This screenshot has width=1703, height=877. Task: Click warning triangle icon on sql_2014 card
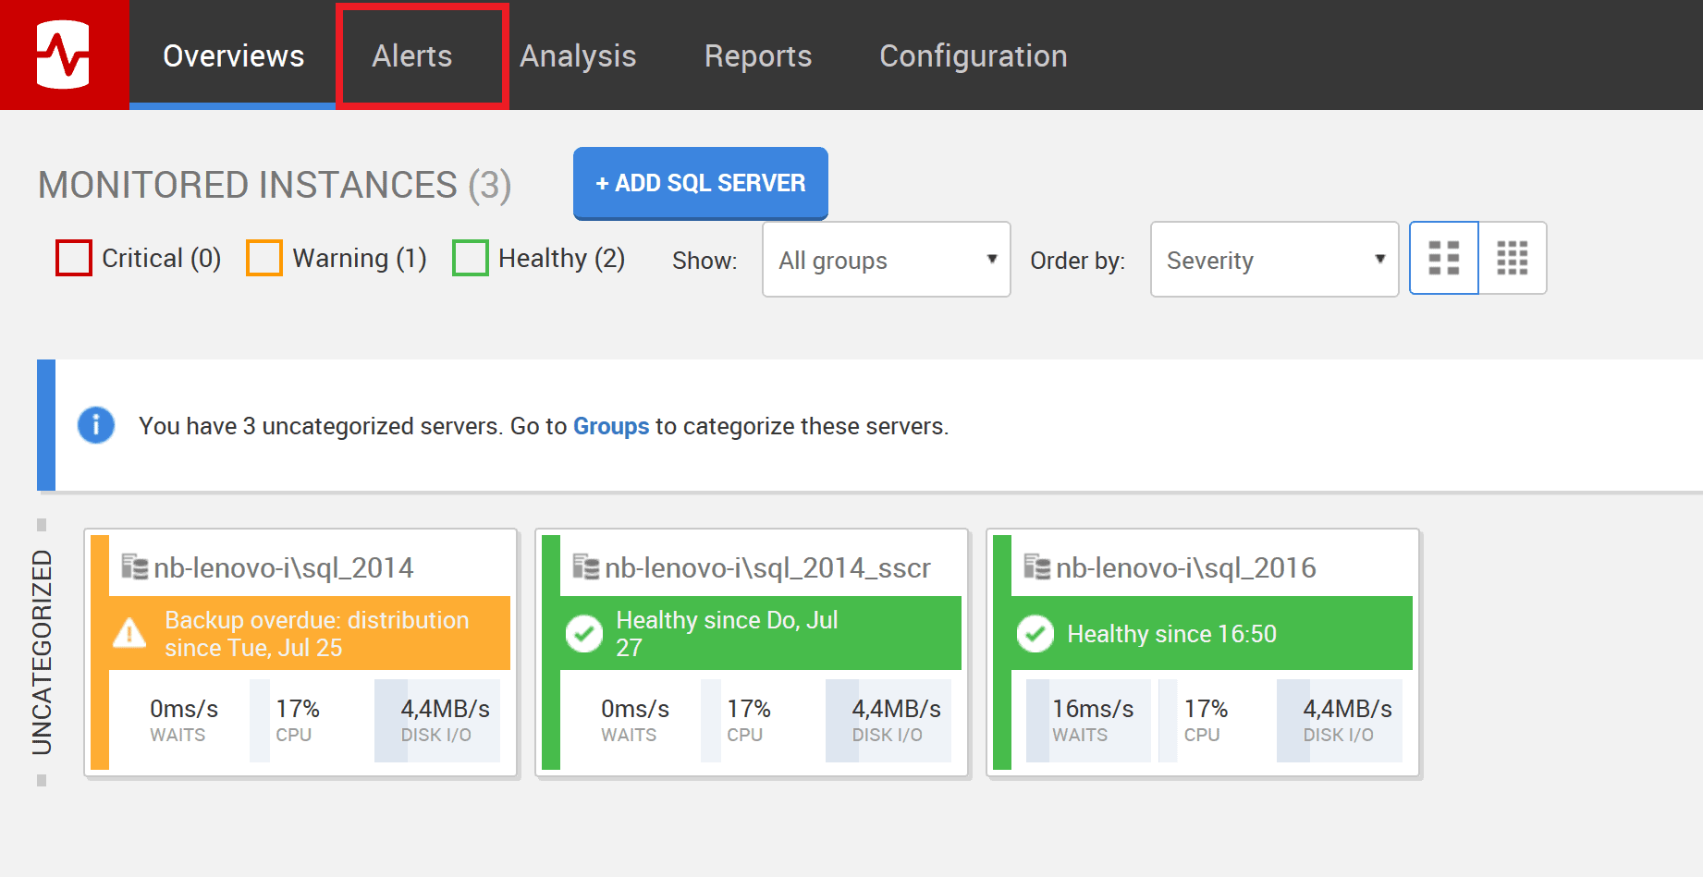point(129,634)
